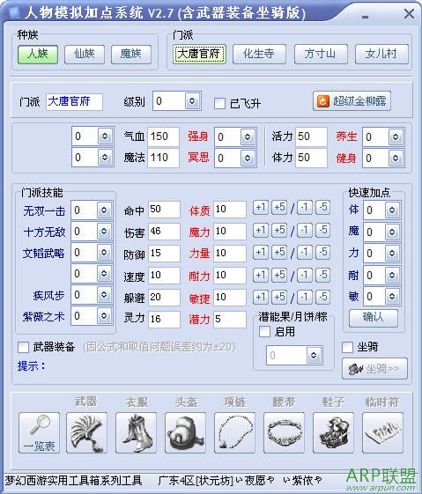The image size is (422, 494).
Task: Pick the 头盔 helmet icon
Action: pos(185,432)
